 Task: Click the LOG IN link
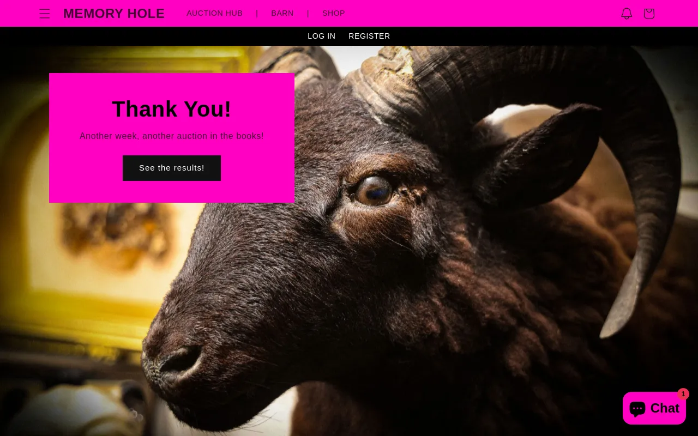click(322, 36)
